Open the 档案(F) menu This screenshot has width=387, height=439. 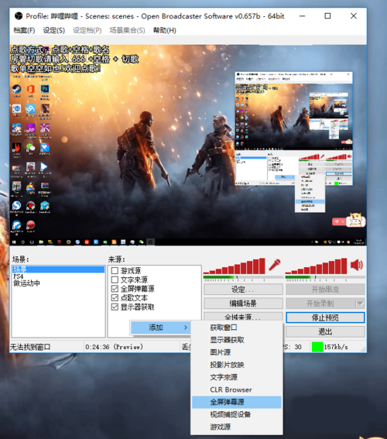pos(24,30)
